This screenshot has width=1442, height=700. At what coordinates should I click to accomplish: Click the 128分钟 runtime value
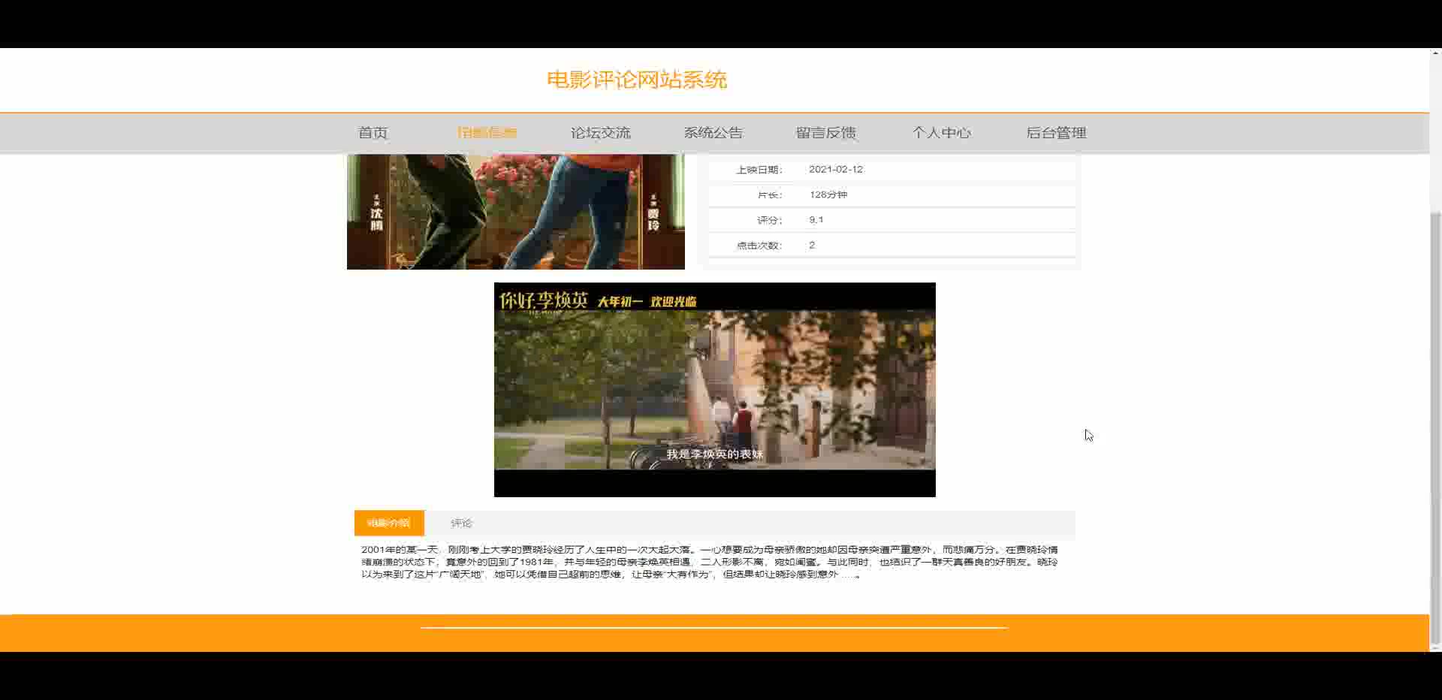coord(828,195)
